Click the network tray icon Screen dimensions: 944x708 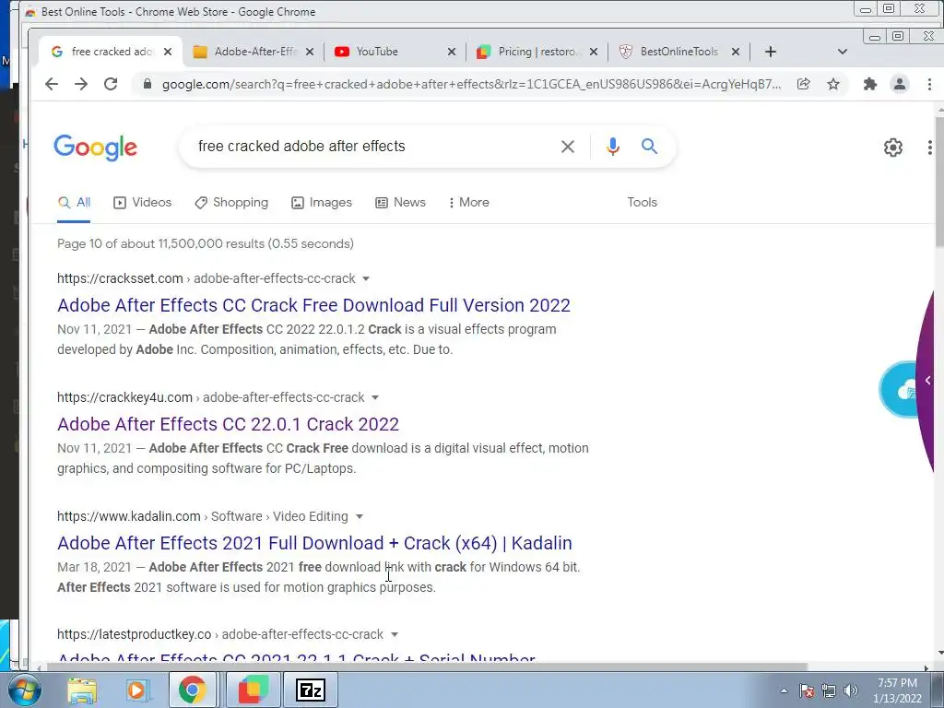point(829,690)
